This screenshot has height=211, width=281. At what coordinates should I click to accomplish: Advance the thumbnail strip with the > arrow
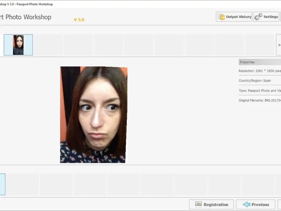tap(279, 45)
